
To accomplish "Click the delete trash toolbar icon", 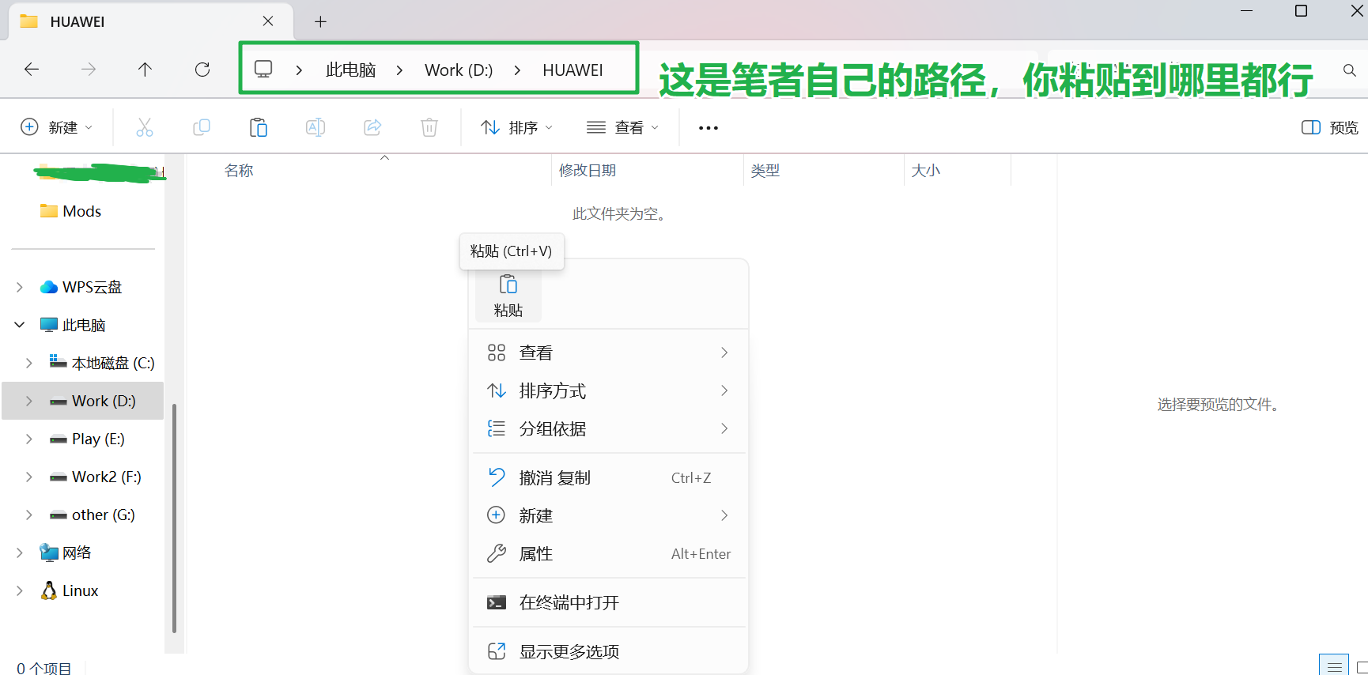I will click(429, 127).
